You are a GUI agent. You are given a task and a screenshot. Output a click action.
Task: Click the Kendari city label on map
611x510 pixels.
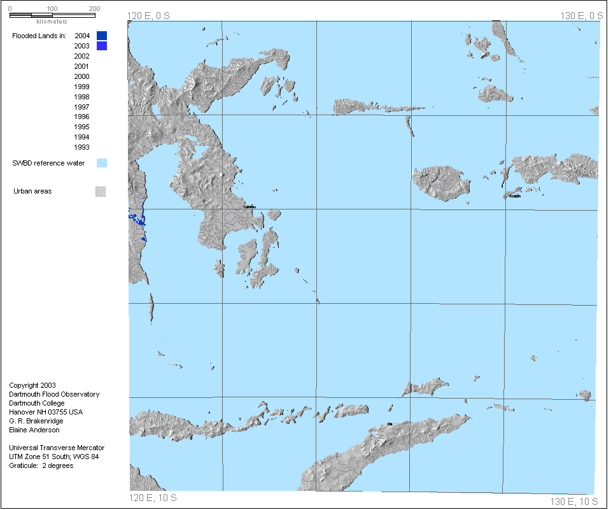click(x=249, y=207)
